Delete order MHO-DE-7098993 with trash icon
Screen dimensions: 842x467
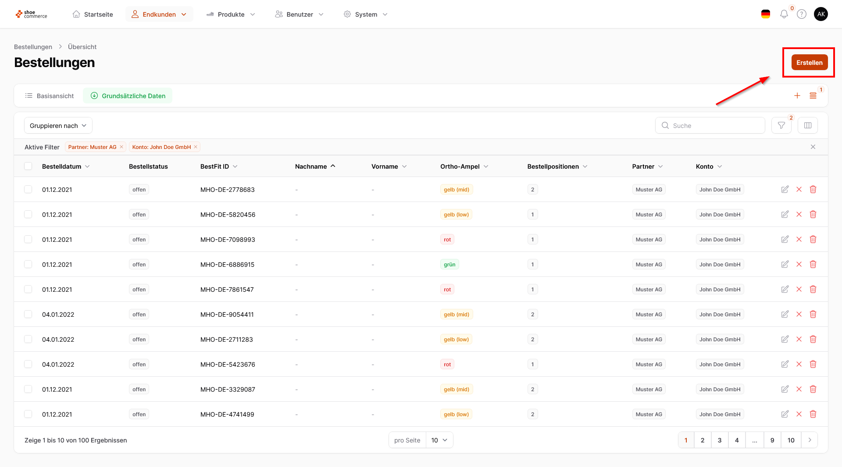[x=813, y=240]
